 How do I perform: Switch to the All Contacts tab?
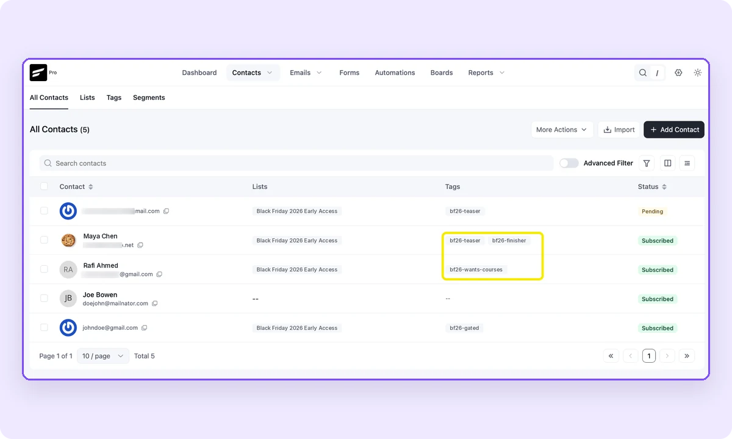[49, 98]
